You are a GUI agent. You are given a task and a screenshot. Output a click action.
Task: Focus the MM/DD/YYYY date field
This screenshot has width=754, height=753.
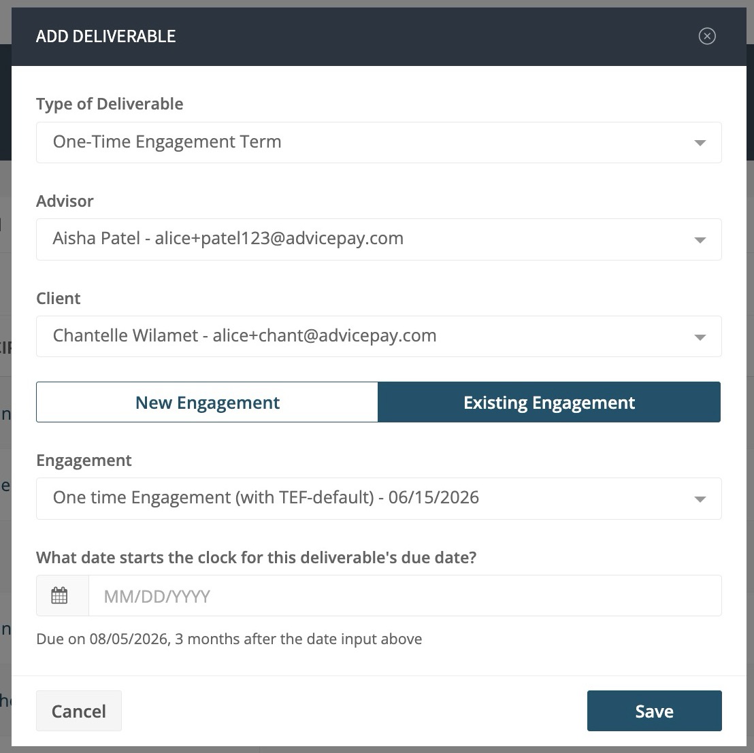click(405, 595)
